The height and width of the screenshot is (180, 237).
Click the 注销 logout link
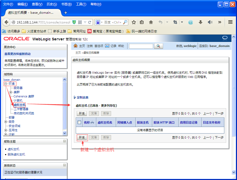[90, 46]
